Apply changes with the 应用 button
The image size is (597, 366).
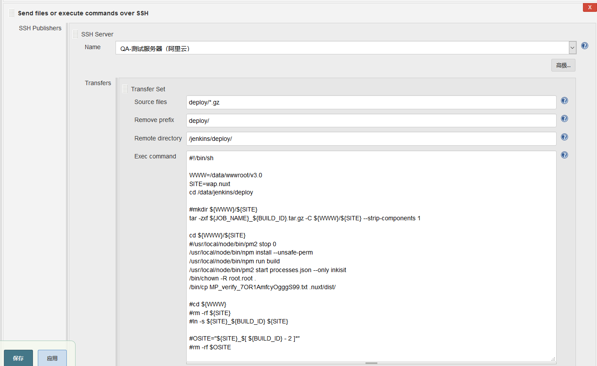pos(52,358)
